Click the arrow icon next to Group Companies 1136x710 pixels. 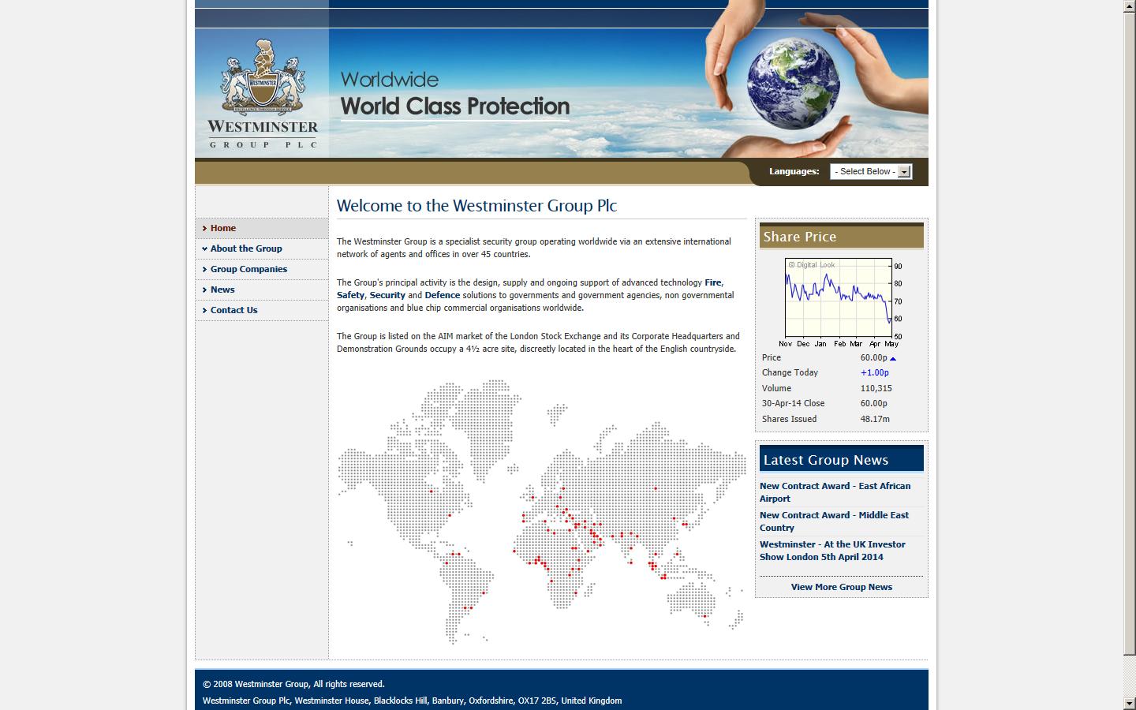click(205, 270)
